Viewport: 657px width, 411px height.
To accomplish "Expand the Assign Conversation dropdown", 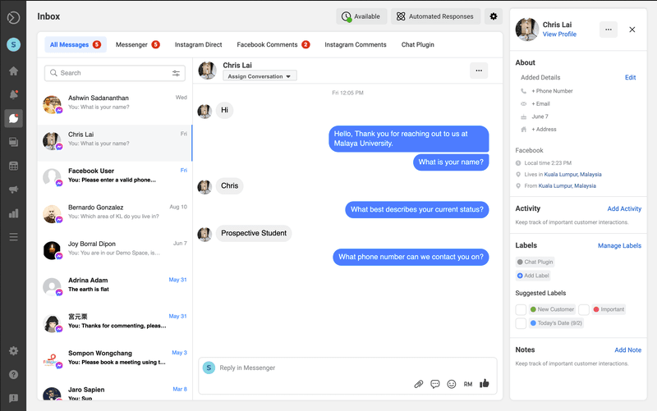I will [260, 76].
